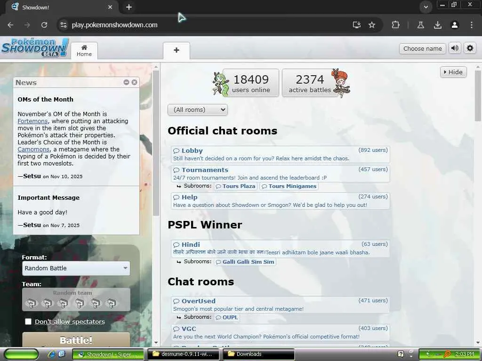Click install app icon in address bar
The height and width of the screenshot is (361, 482).
point(357,25)
